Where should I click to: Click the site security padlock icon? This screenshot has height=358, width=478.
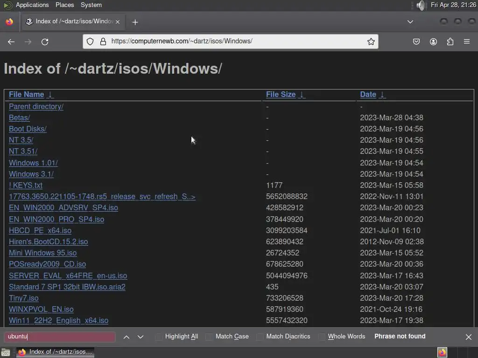[103, 41]
